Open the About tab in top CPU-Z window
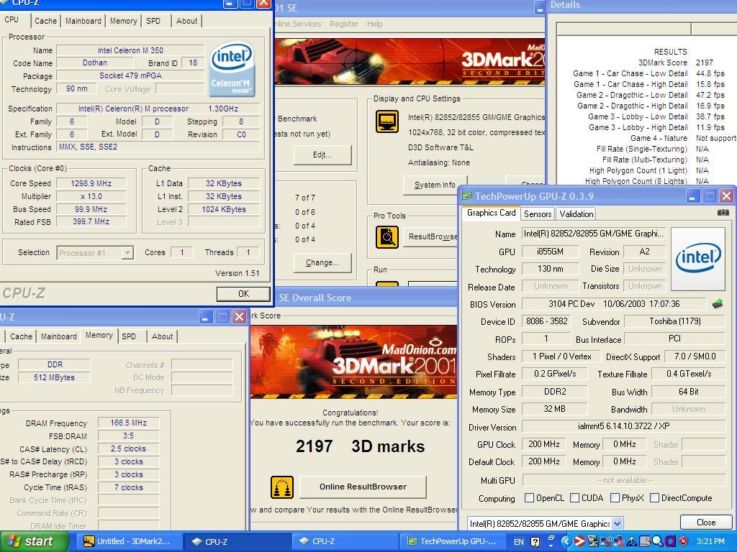This screenshot has width=737, height=552. (186, 21)
